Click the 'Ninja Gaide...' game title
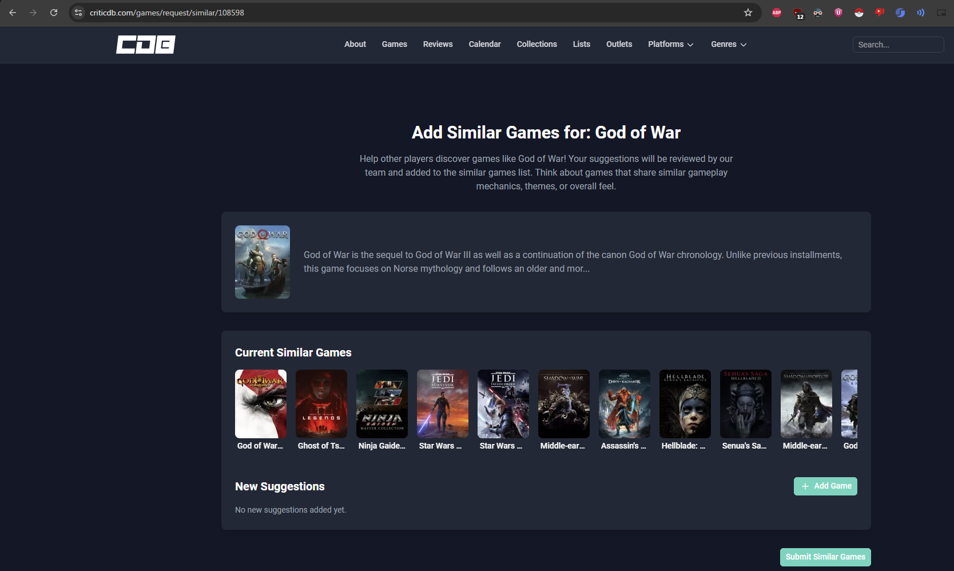Viewport: 954px width, 571px height. (382, 446)
